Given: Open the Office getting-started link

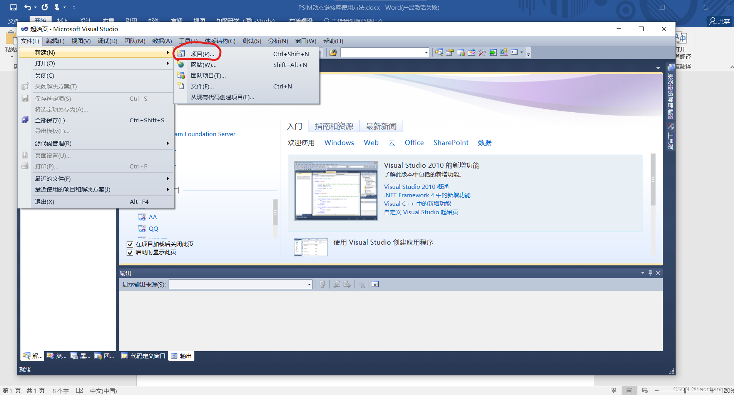Looking at the screenshot, I should point(414,143).
